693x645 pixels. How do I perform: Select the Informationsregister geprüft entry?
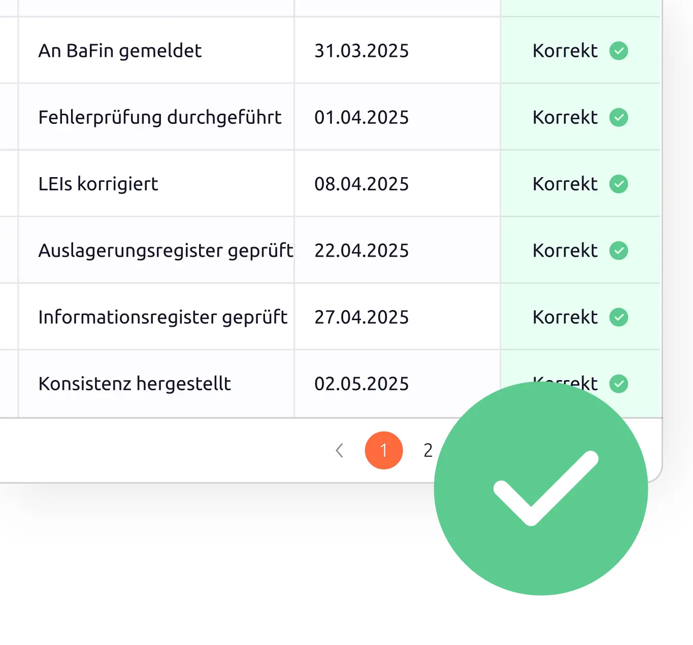point(162,317)
